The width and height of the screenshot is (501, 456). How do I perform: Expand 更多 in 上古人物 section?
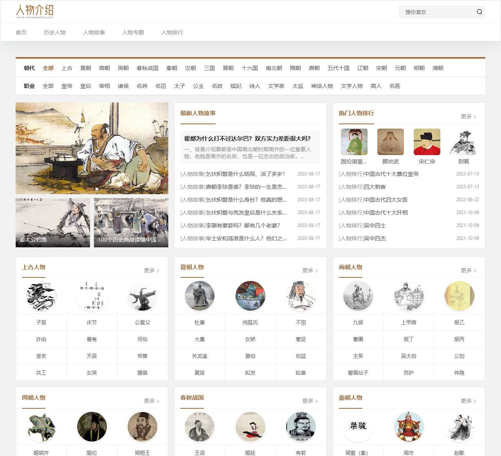coord(151,270)
